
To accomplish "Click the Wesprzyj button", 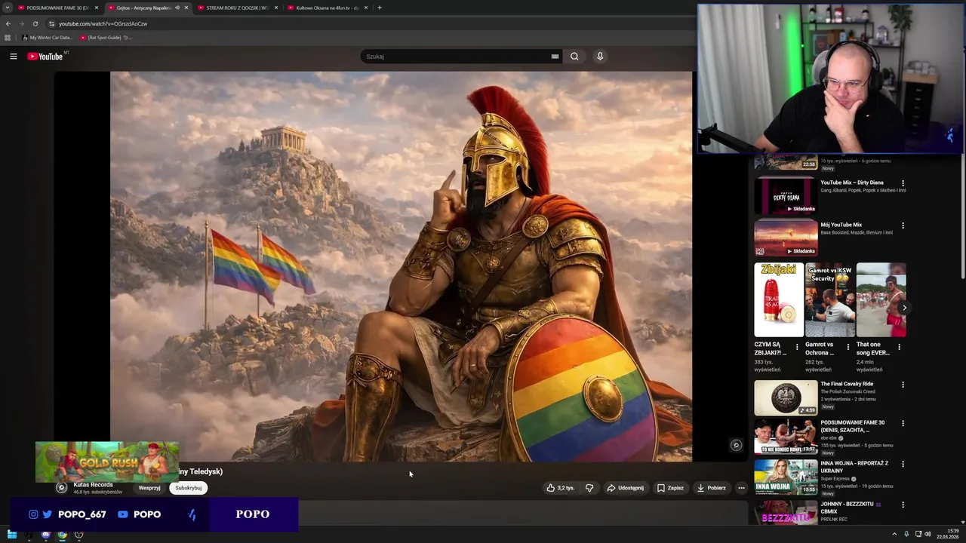I will (x=149, y=488).
